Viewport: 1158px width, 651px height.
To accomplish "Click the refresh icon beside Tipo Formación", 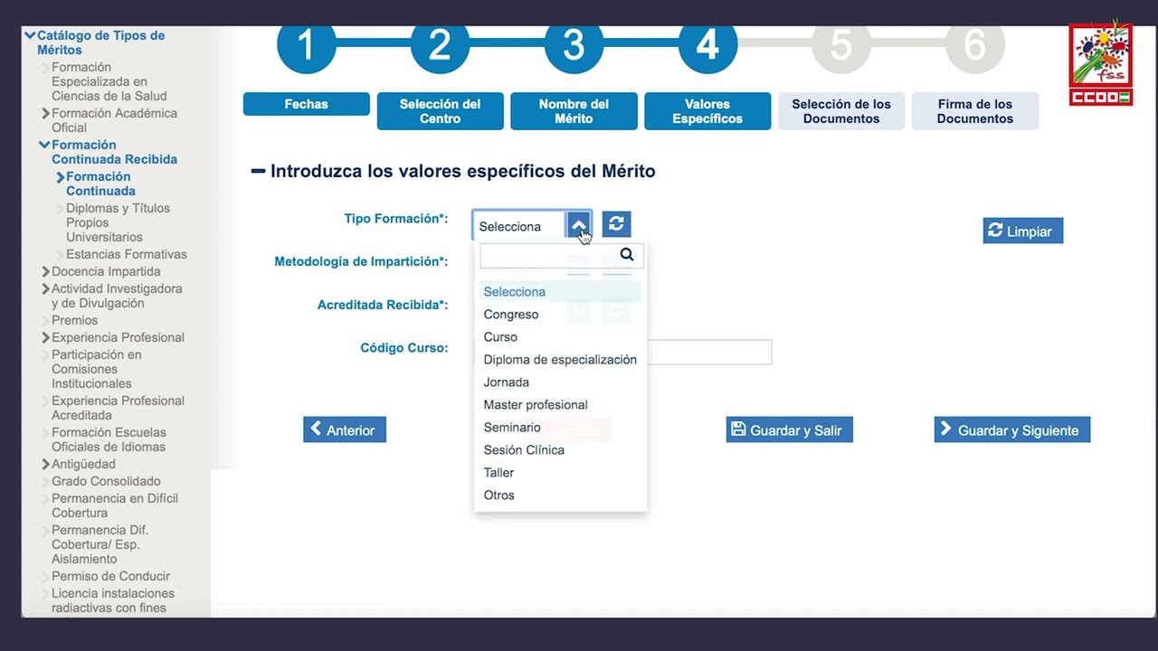I will pyautogui.click(x=616, y=224).
